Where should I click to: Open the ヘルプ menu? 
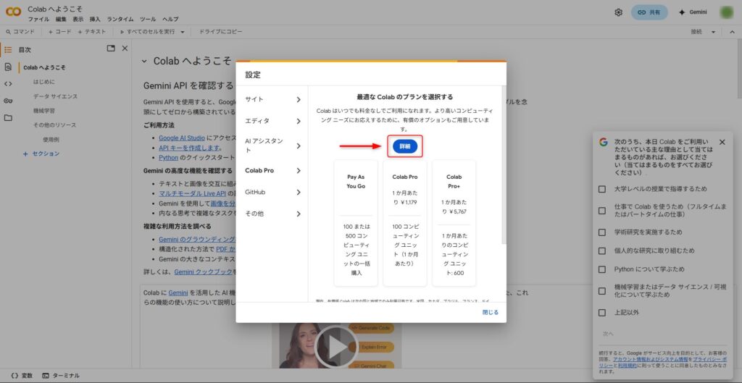pyautogui.click(x=170, y=20)
